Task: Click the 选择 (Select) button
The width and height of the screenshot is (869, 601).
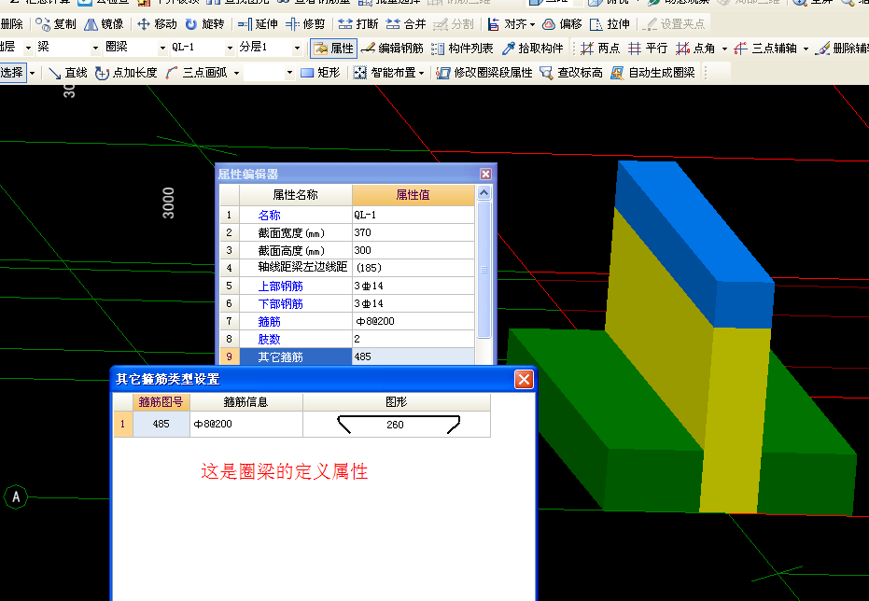Action: [x=13, y=73]
